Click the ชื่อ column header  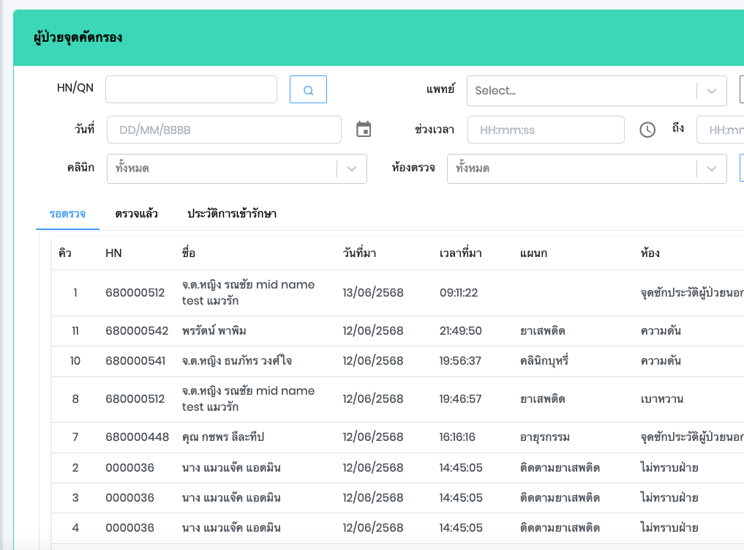coord(189,253)
